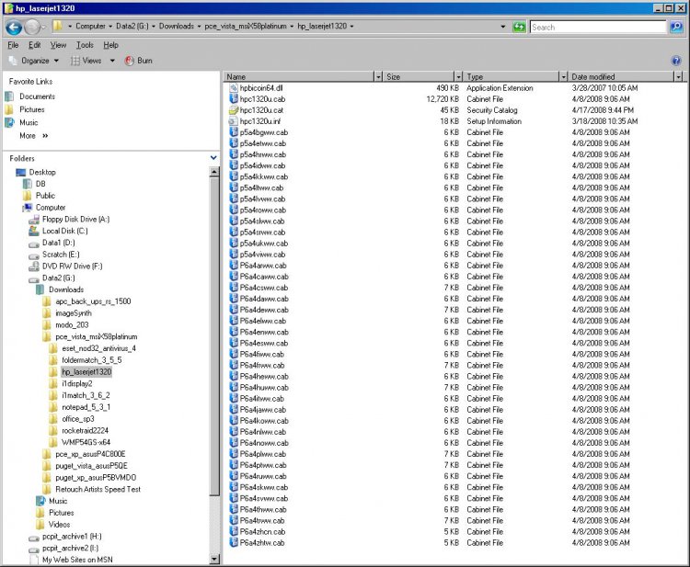This screenshot has width=690, height=567.
Task: Open the File menu
Action: pos(13,45)
